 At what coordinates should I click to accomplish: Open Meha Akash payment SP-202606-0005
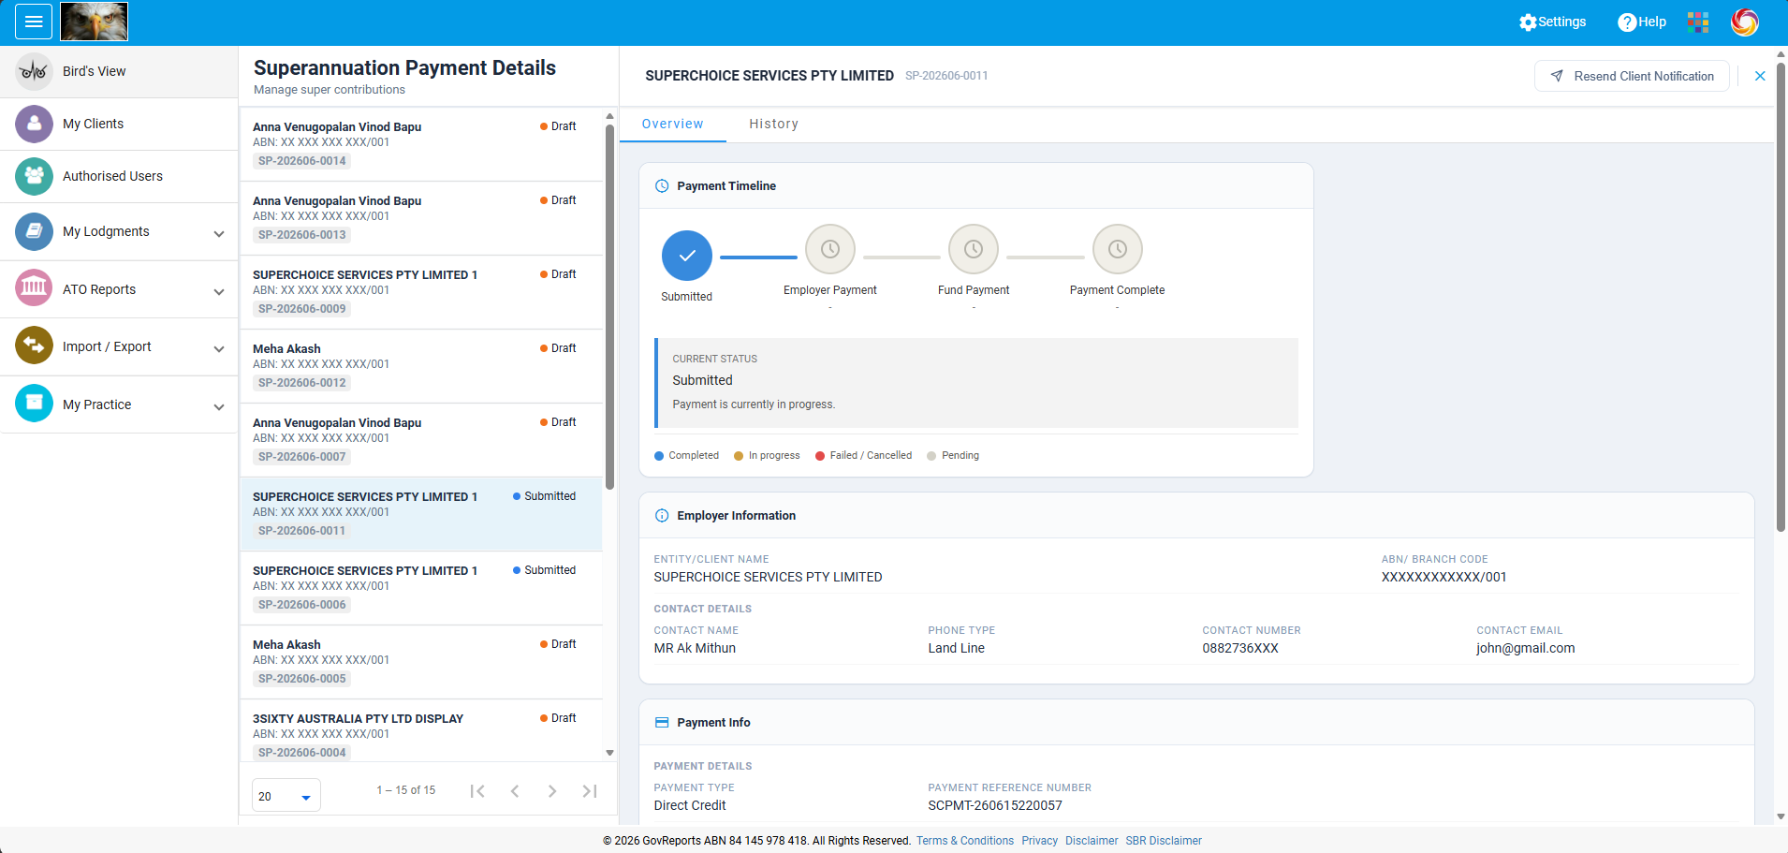(x=421, y=662)
